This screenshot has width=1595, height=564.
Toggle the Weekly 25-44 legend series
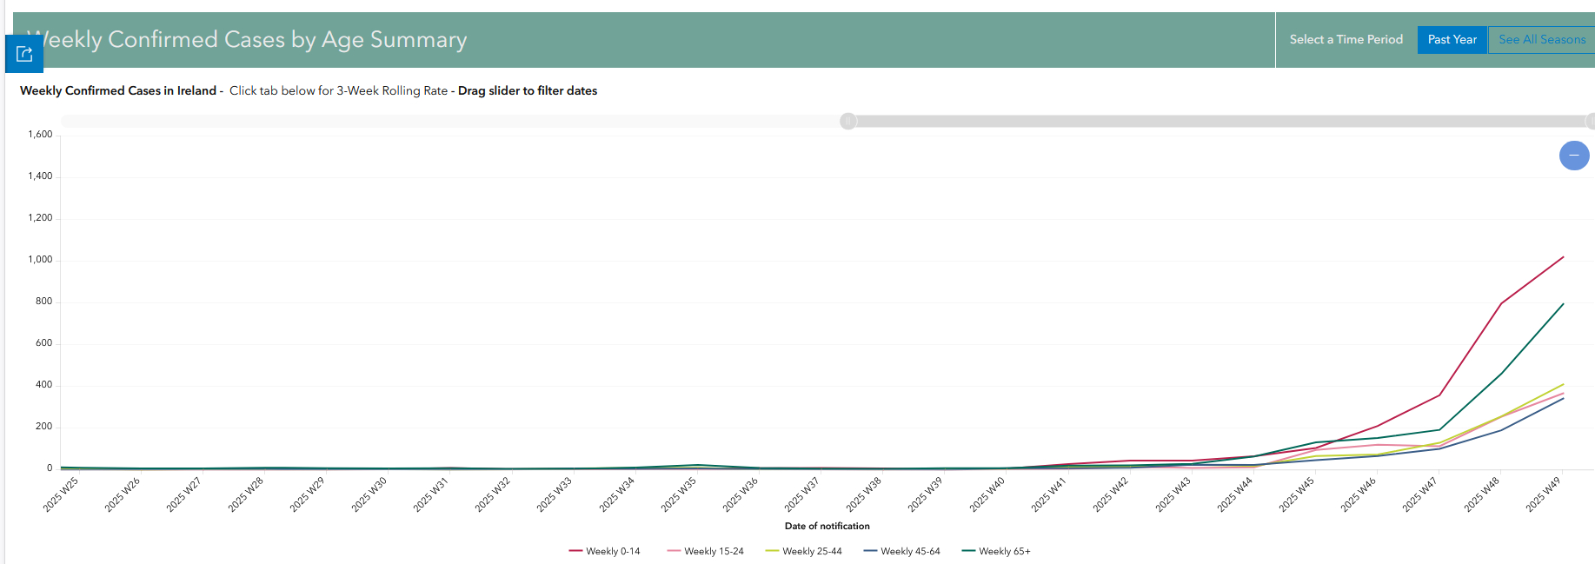click(x=803, y=551)
